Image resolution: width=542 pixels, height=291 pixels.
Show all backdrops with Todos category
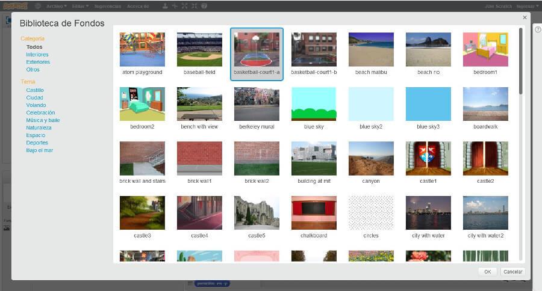(34, 47)
